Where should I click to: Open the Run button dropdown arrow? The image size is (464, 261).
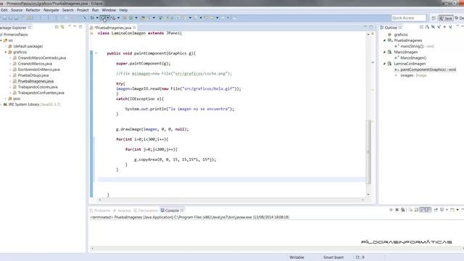click(x=108, y=17)
